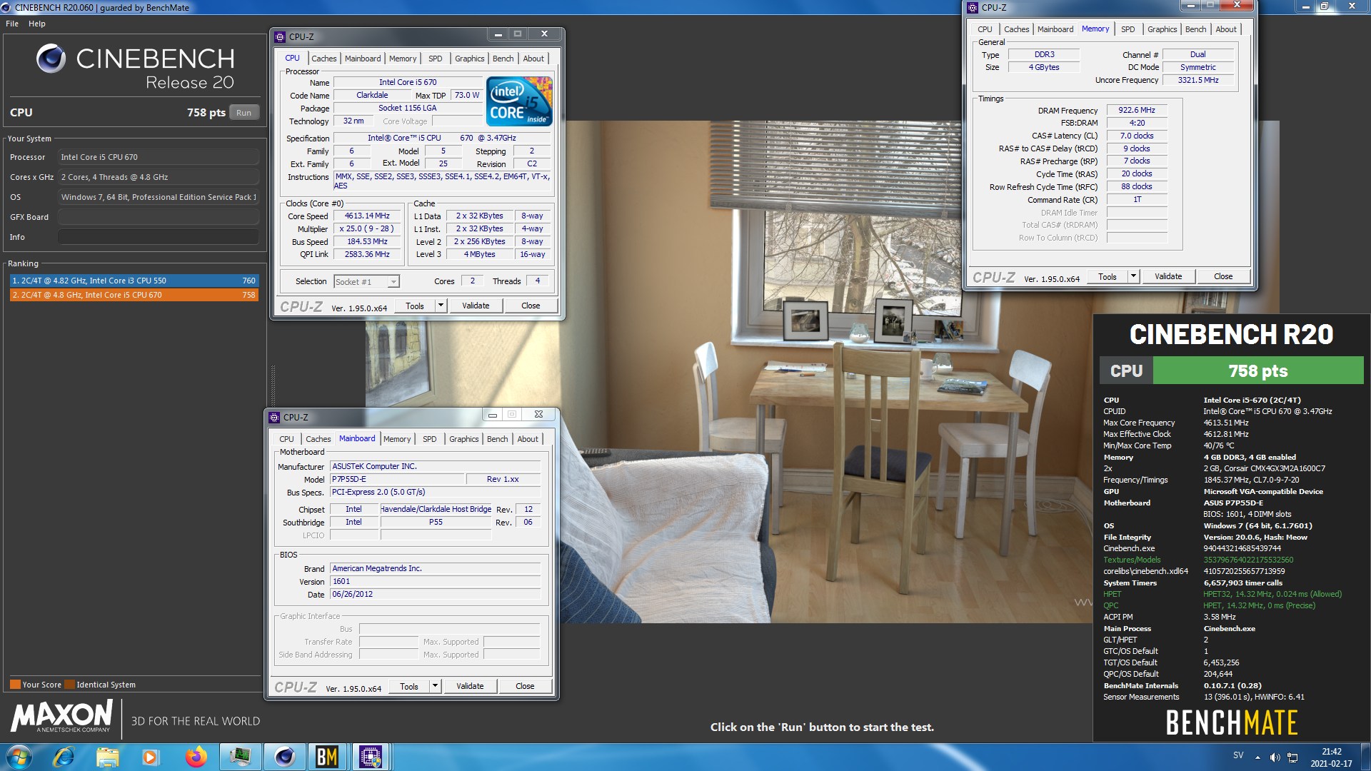Viewport: 1371px width, 771px height.
Task: Click Core Speed value 4613.14 MHz
Action: [x=367, y=216]
